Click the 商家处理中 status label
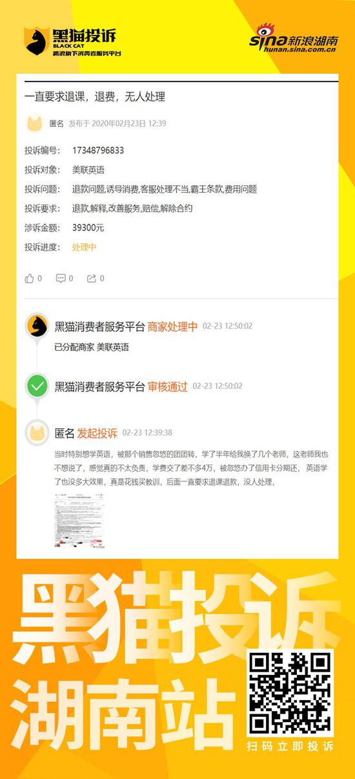Viewport: 355px width, 779px height. click(172, 327)
